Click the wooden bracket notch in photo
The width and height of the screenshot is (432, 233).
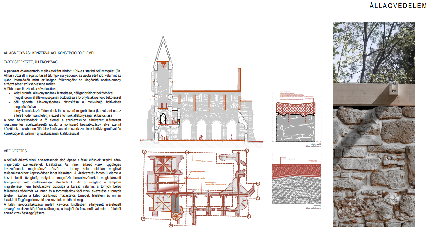coord(395,88)
